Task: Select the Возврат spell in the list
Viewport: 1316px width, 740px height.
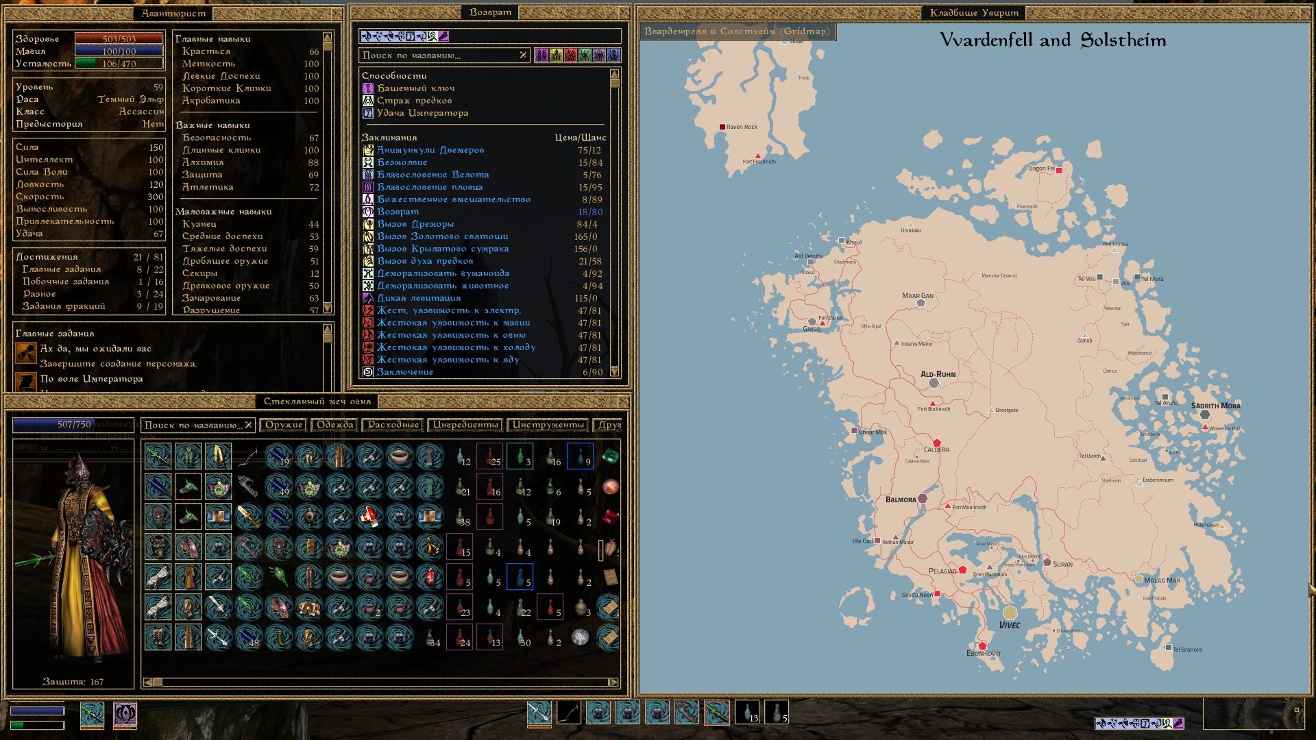Action: (398, 212)
